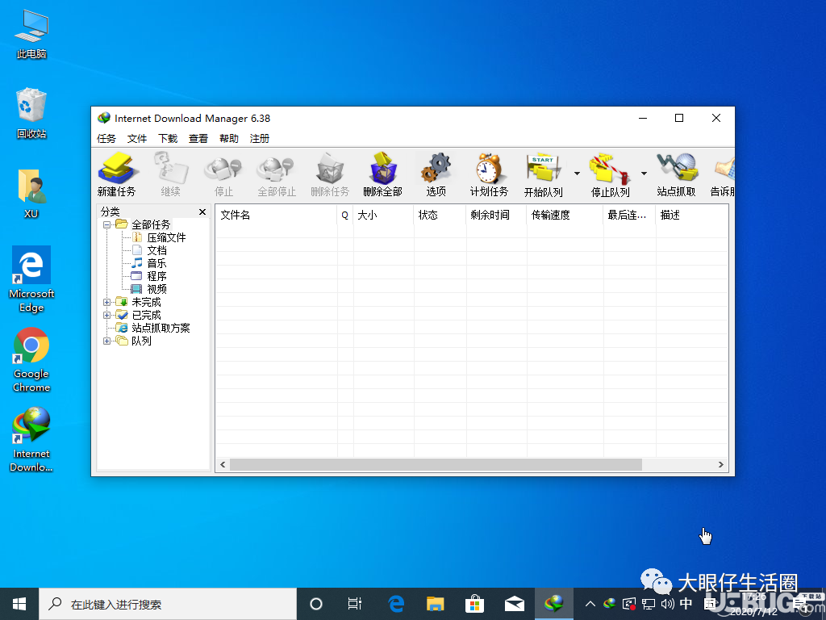Open the 此电脑 desktop icon
This screenshot has height=620, width=826.
pos(31,35)
